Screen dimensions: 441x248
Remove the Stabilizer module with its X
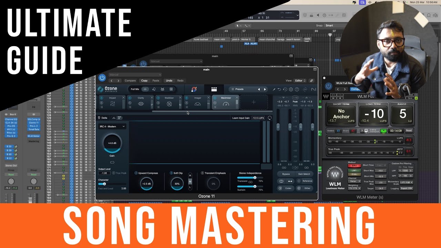tap(180, 98)
